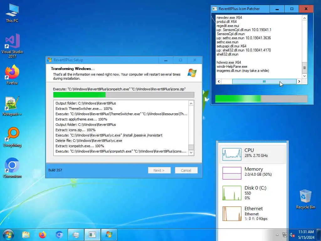Click the Revert8Plus Setup title bar icon
The image size is (321, 241).
coord(50,60)
